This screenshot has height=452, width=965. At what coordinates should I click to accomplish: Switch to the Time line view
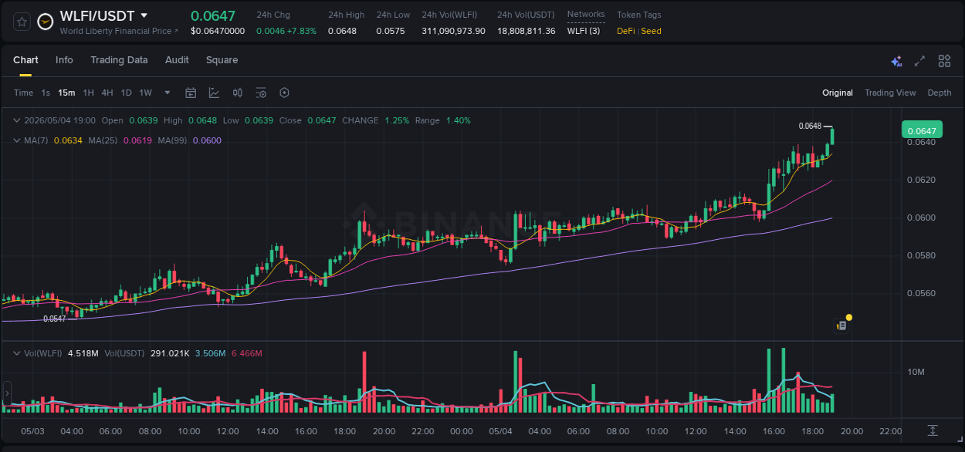tap(23, 93)
